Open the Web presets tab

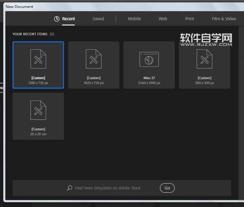(163, 19)
